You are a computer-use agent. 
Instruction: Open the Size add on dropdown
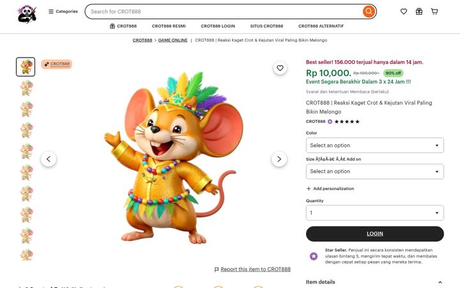tap(374, 172)
